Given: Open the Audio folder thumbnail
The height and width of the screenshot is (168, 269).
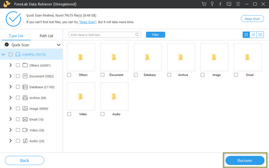Looking at the screenshot, I should (114, 96).
